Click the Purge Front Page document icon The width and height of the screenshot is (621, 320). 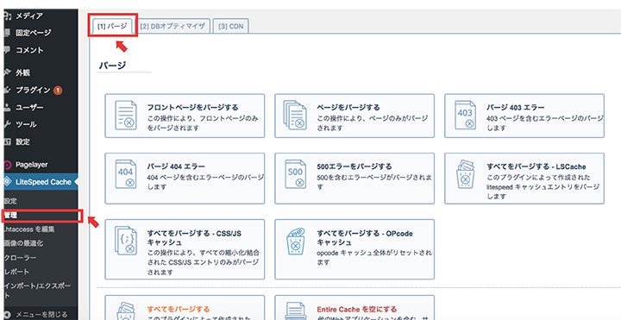click(x=126, y=116)
